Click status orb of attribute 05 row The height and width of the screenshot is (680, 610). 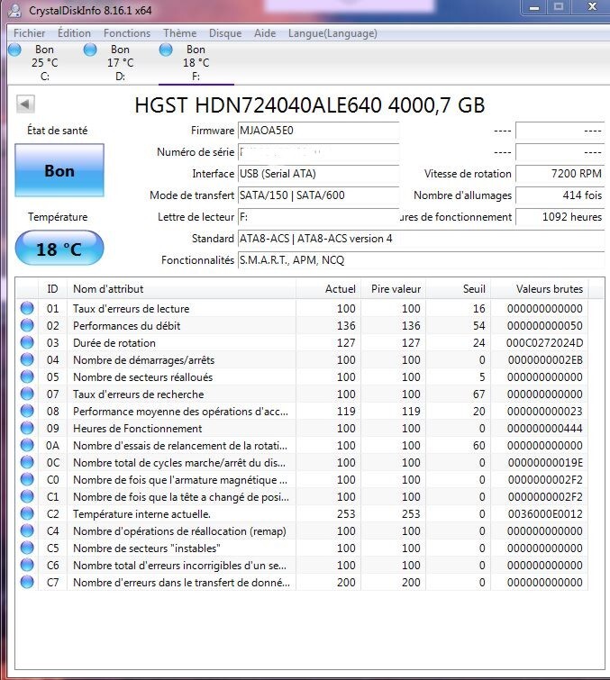tap(27, 376)
